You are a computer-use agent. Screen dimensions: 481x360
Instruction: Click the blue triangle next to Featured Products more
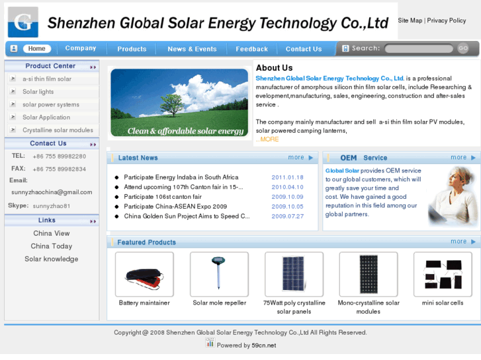point(473,242)
